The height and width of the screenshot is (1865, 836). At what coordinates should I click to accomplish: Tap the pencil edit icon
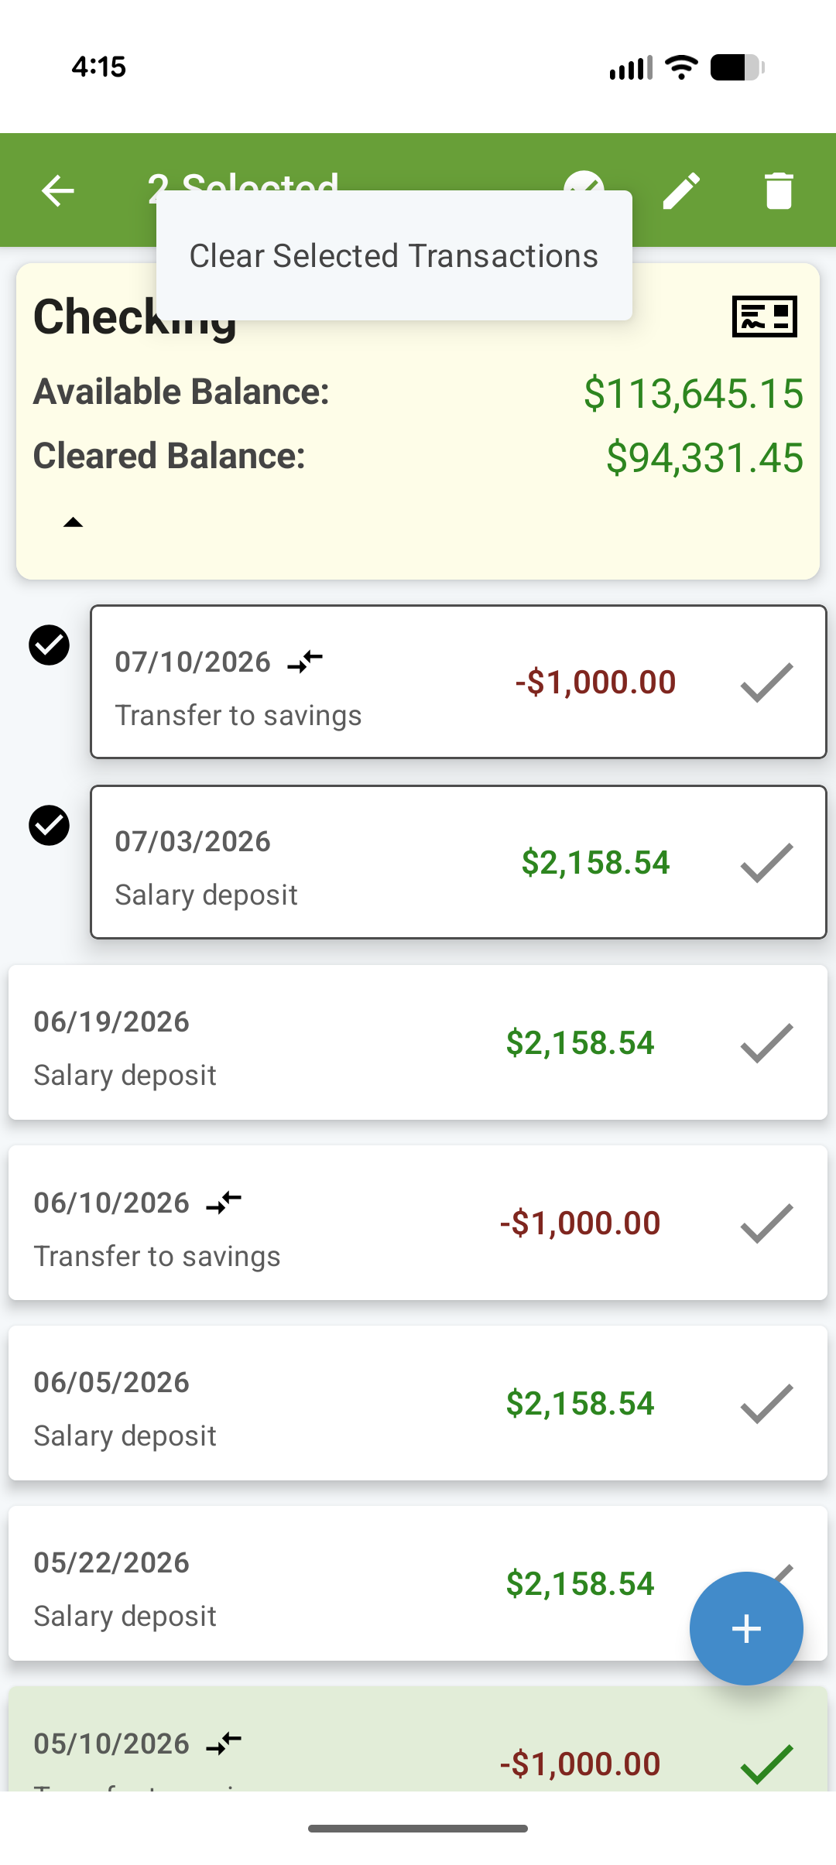pyautogui.click(x=682, y=190)
